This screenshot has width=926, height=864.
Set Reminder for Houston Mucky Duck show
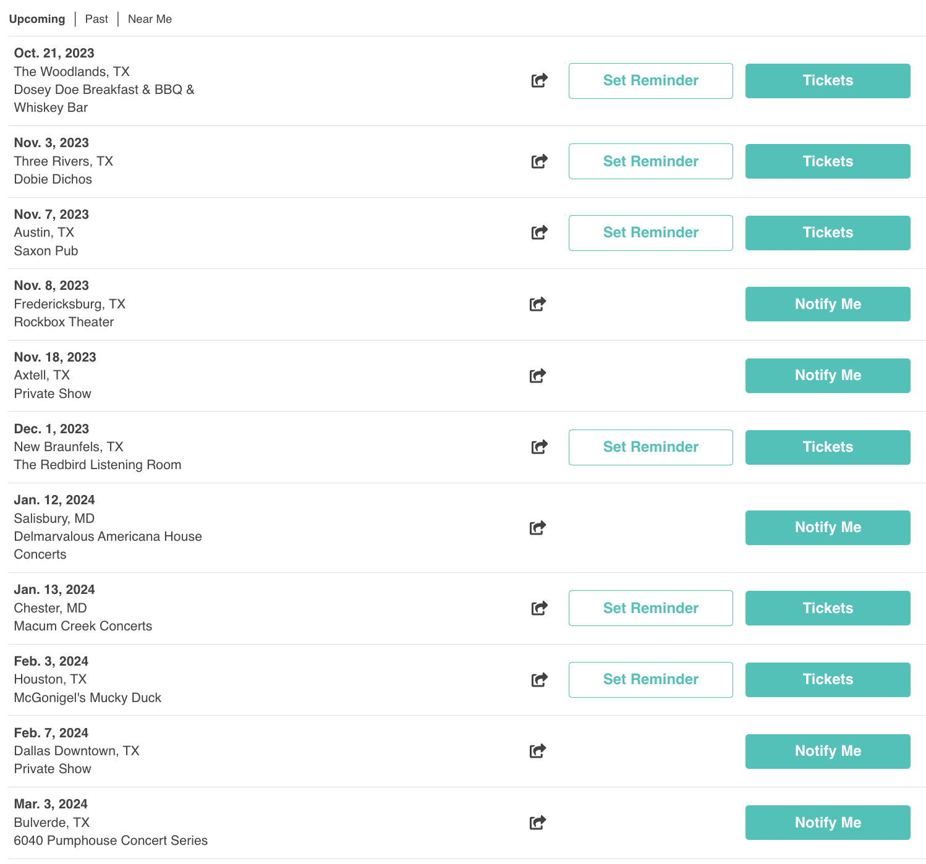[x=651, y=680]
